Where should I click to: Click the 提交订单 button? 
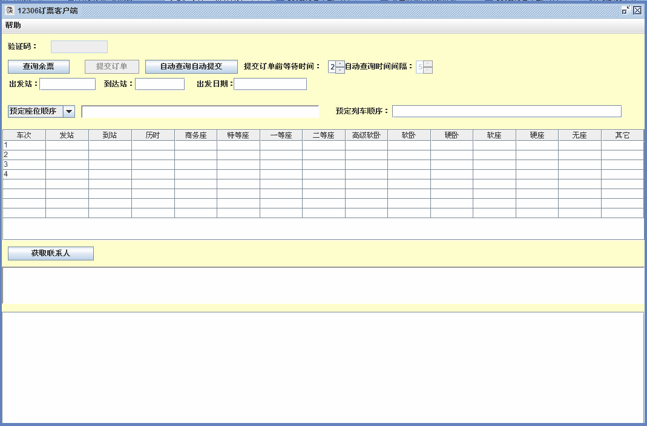(112, 66)
